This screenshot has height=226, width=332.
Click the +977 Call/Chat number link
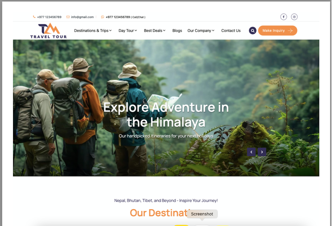(125, 17)
